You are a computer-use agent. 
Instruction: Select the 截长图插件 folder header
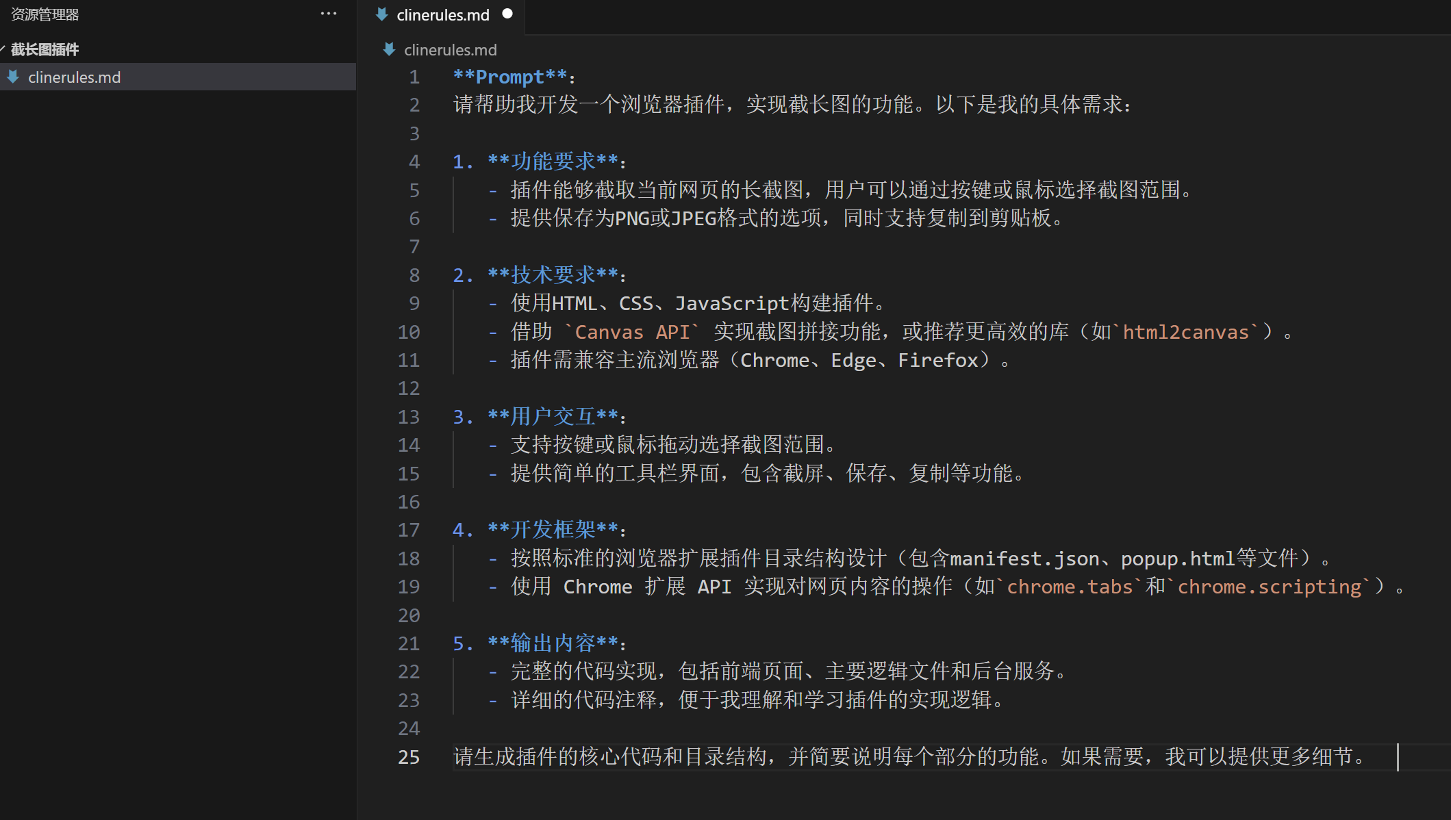click(x=45, y=49)
